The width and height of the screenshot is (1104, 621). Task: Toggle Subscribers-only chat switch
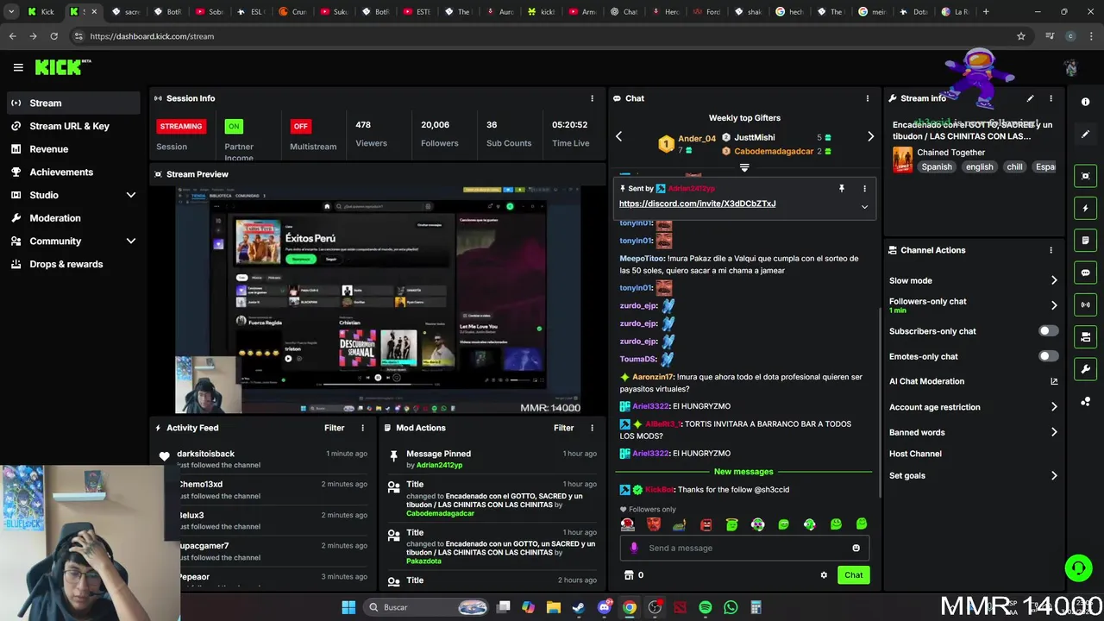pyautogui.click(x=1047, y=331)
